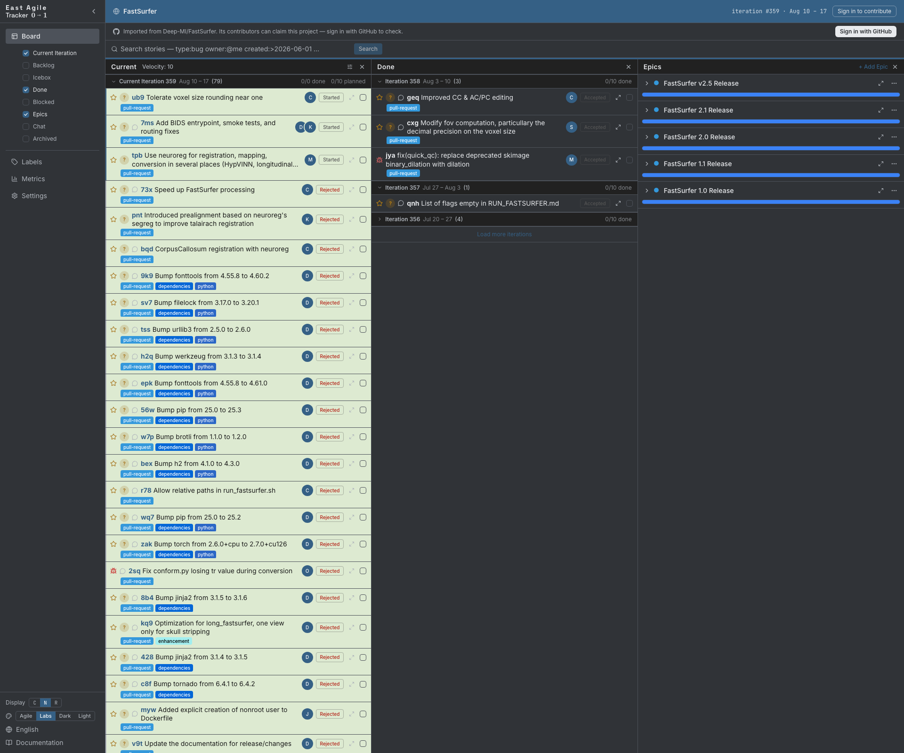Switch theme to Dark

pos(65,716)
